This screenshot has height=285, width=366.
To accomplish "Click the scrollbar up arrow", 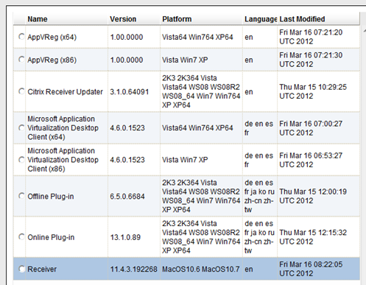I will (x=364, y=31).
